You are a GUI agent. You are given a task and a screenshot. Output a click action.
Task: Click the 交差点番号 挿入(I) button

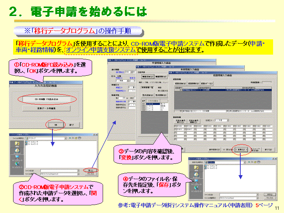pyautogui.click(x=181, y=121)
